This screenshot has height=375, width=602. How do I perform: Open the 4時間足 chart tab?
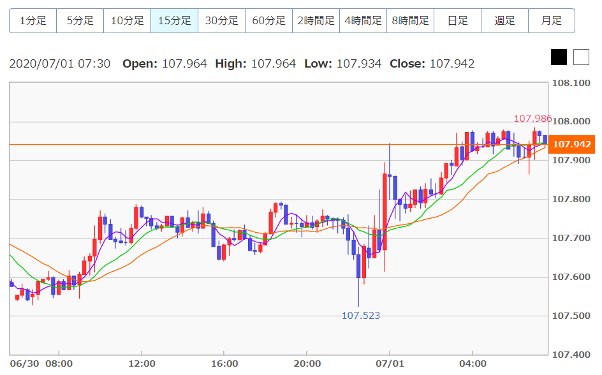coord(363,20)
